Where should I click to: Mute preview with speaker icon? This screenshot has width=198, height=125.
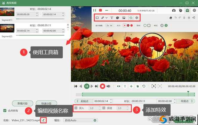pos(108,86)
